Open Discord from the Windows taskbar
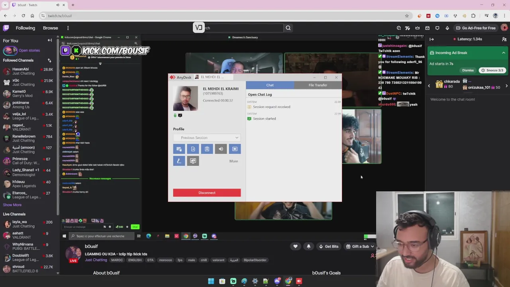This screenshot has width=510, height=287. pos(277,281)
